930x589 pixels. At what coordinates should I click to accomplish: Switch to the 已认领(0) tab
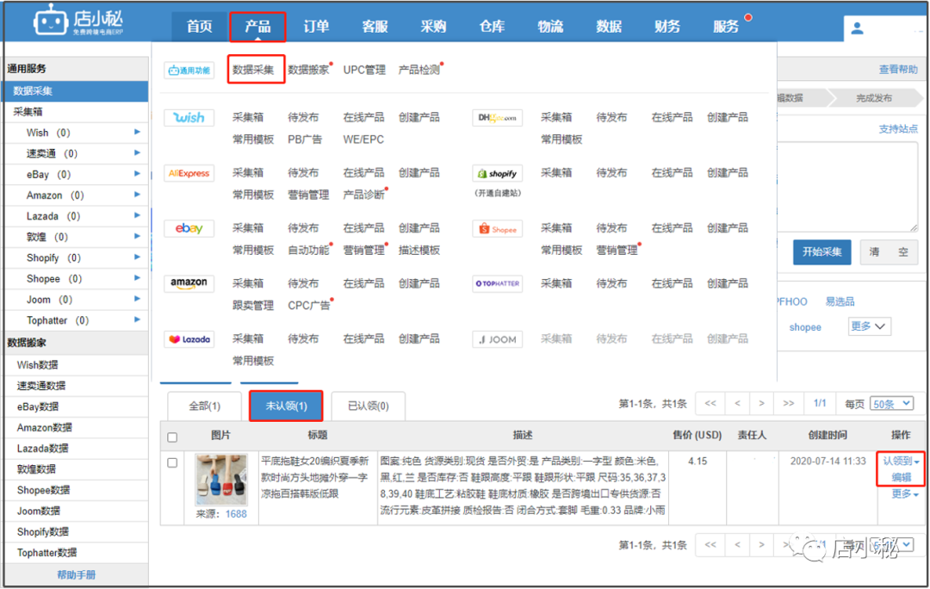click(368, 405)
